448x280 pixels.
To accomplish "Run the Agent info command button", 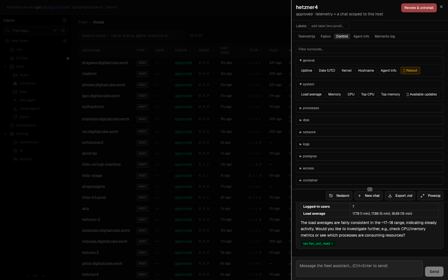I will pos(388,71).
